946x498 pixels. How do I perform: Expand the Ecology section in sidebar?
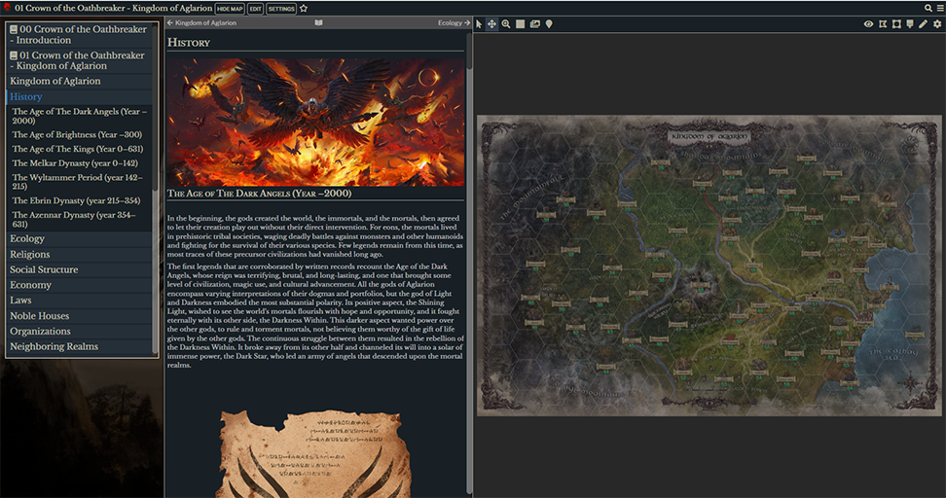coord(27,238)
